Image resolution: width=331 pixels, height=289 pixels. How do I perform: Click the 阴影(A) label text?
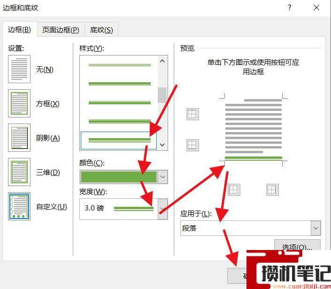point(48,138)
